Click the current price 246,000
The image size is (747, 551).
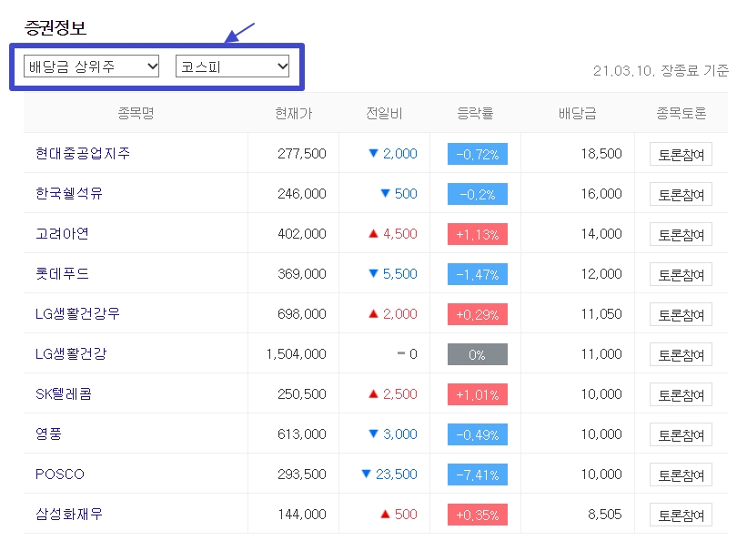tap(302, 194)
